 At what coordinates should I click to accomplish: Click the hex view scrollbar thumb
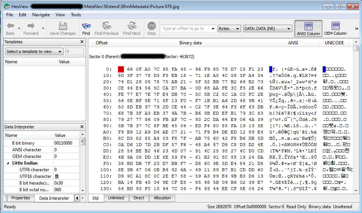356,48
